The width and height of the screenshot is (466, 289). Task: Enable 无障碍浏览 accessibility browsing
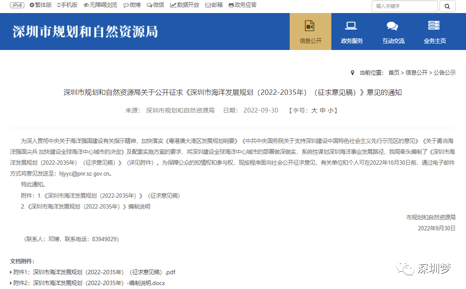pos(103,5)
